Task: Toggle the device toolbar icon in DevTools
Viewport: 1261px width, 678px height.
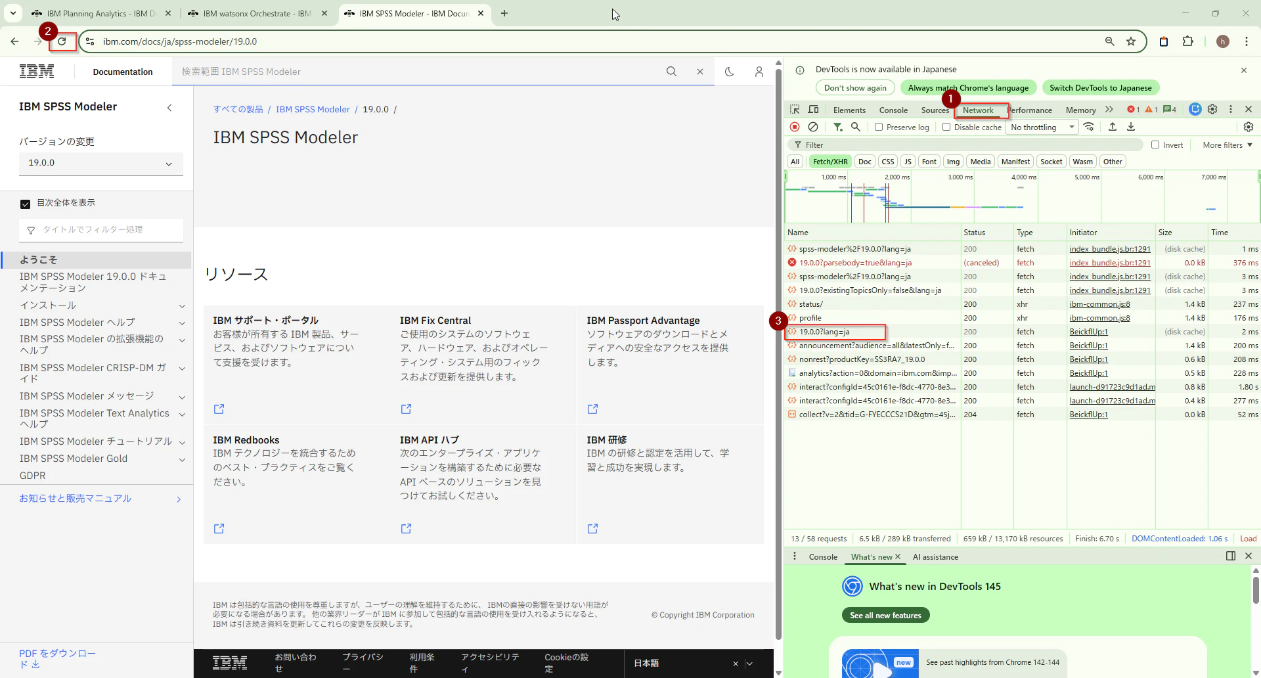Action: 813,110
